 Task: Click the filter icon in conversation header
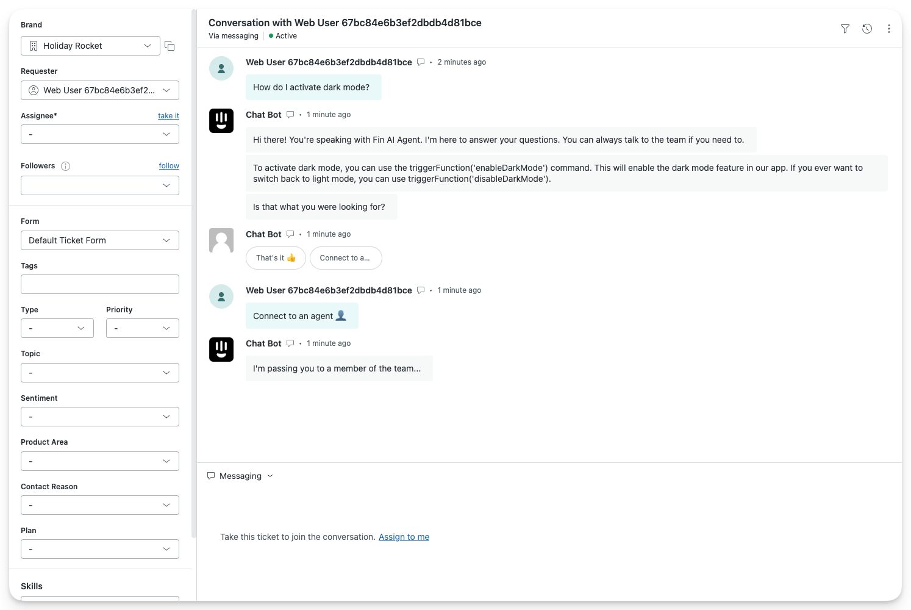coord(845,29)
